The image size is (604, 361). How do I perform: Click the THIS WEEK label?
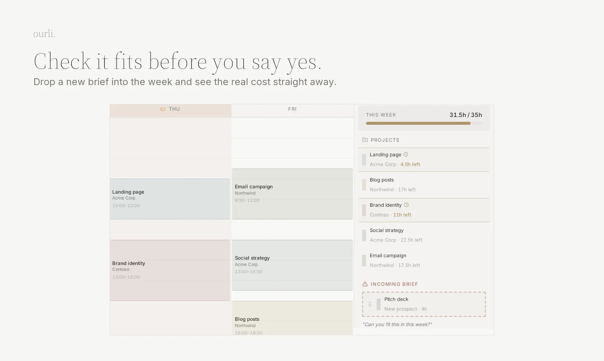381,115
